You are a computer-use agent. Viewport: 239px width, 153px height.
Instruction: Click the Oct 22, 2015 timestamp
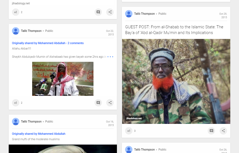click(110, 33)
